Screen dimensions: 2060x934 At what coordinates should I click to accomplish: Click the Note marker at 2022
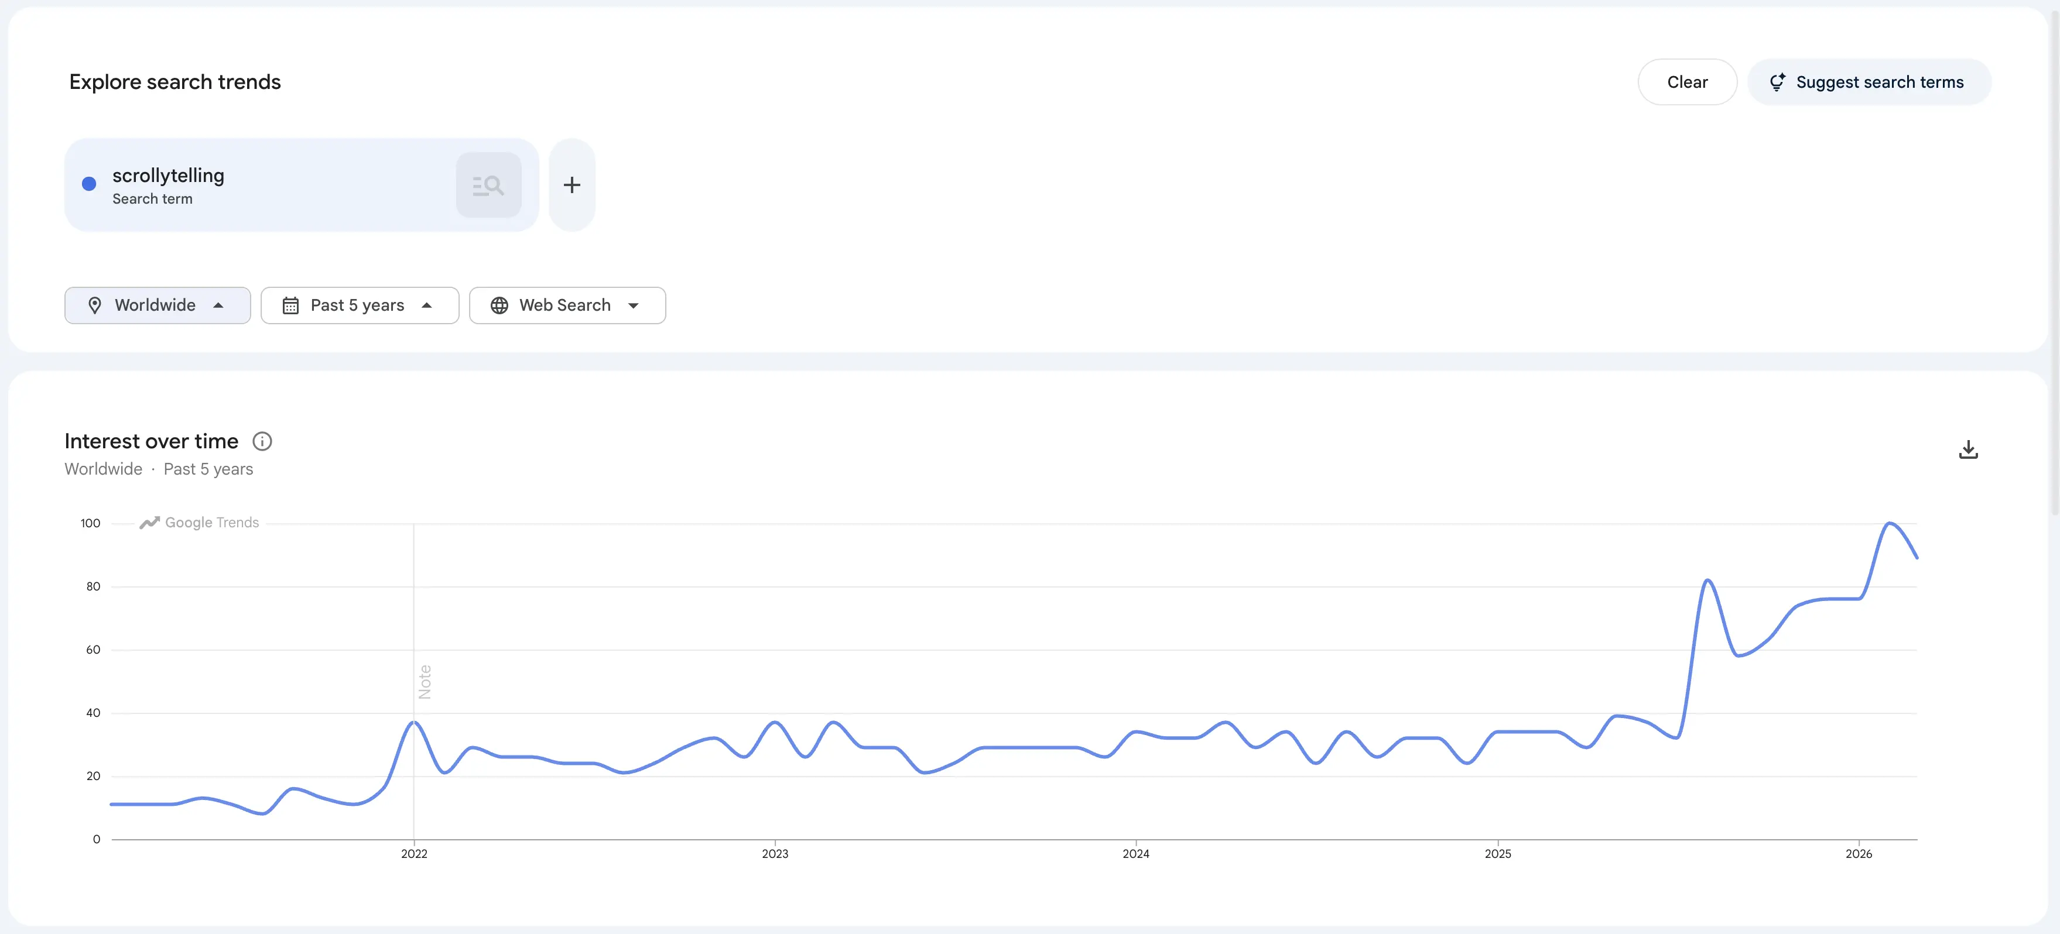click(x=425, y=682)
